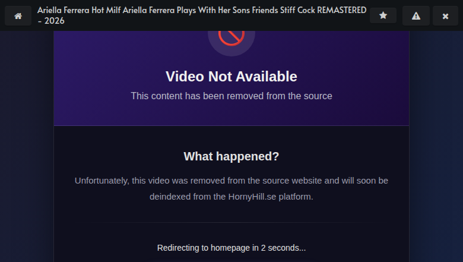Click the Video Not Available heading
Screen dimensions: 463x262
tap(231, 77)
